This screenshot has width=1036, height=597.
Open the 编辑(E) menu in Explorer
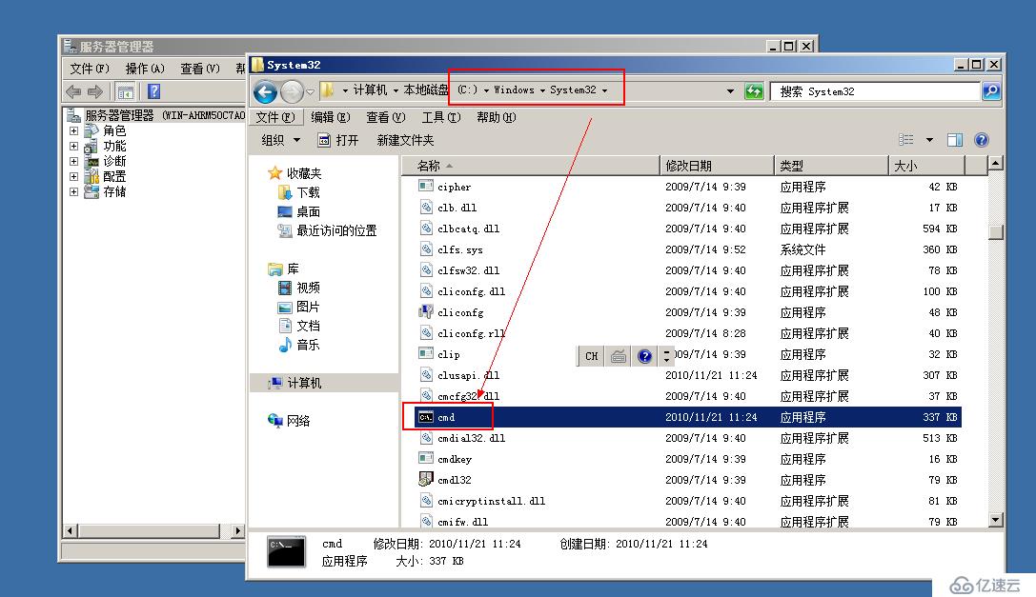[331, 117]
